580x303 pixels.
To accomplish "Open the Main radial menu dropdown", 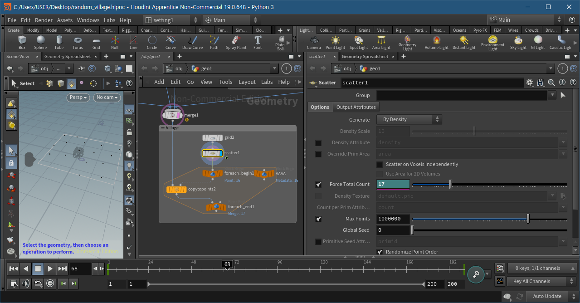I will coord(231,20).
